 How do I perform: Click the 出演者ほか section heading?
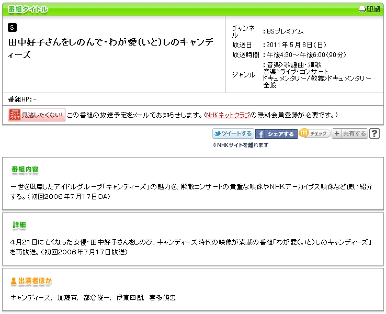(x=35, y=281)
